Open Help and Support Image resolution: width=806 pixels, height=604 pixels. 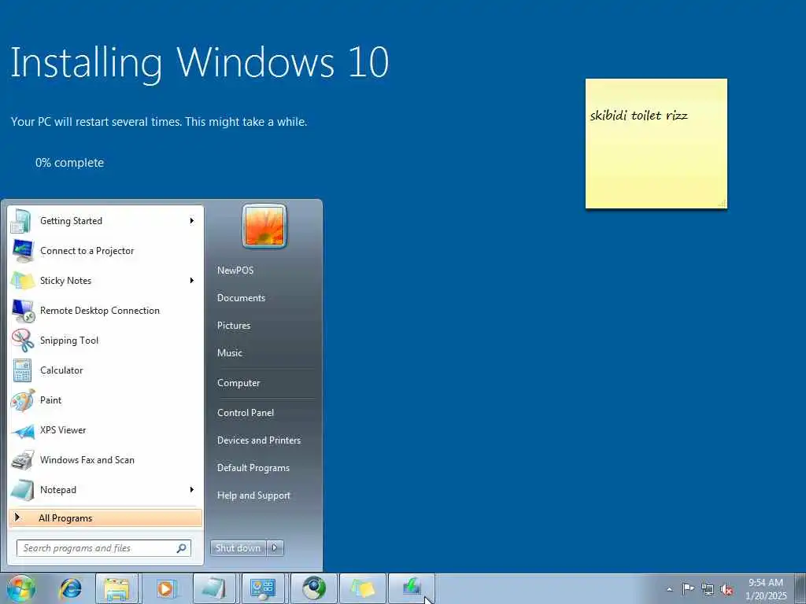(x=254, y=495)
